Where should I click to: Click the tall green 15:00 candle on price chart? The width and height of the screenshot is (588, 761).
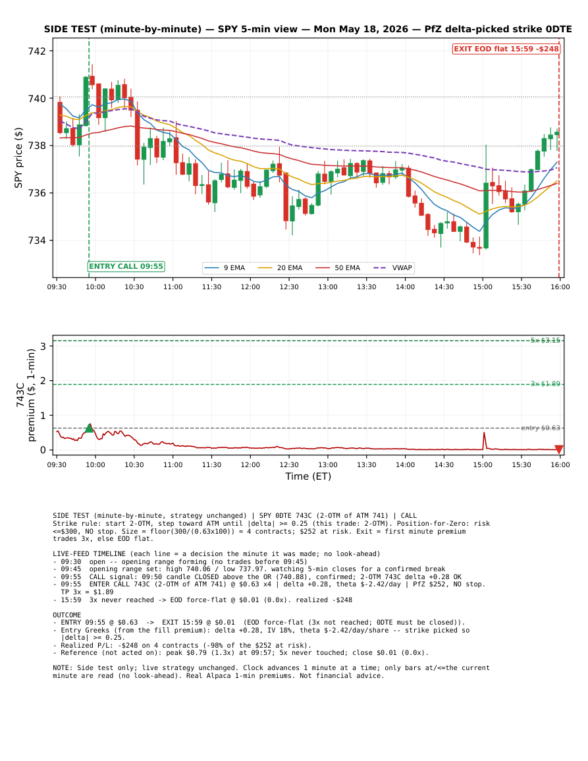486,215
